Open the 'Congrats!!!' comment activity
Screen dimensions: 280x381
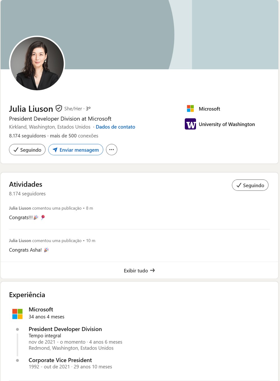coord(21,218)
